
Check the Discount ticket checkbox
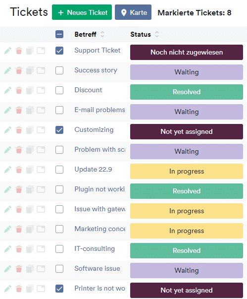click(59, 90)
